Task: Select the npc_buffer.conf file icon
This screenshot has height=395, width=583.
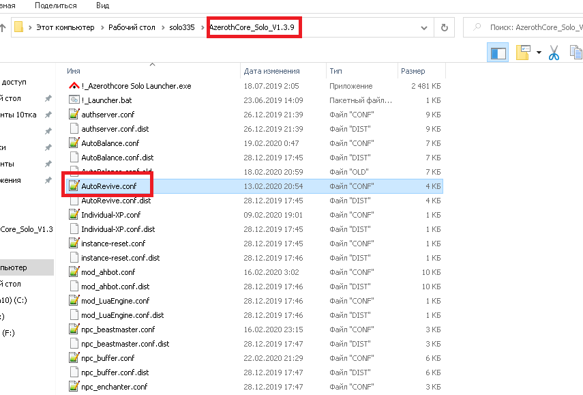Action: [74, 357]
